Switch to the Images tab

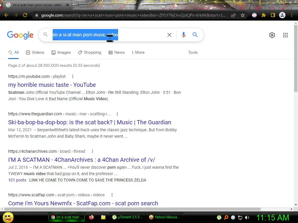pyautogui.click(x=61, y=53)
